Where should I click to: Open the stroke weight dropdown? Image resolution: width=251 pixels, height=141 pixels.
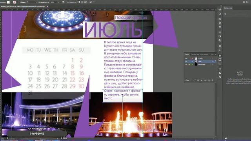36,2
